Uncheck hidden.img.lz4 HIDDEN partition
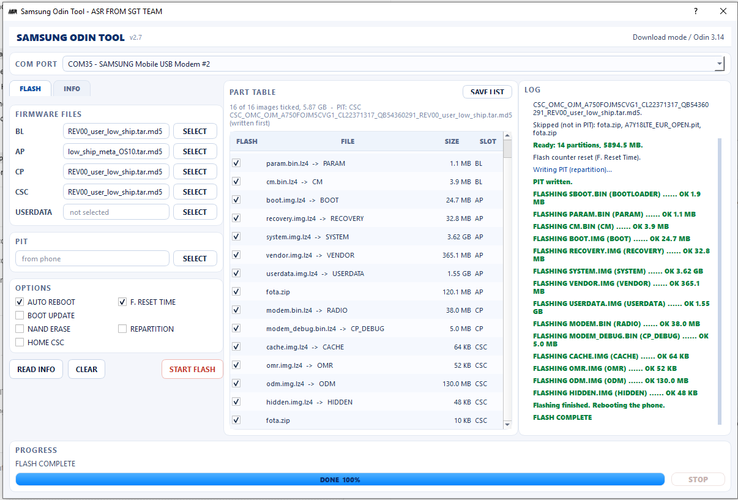 pyautogui.click(x=236, y=402)
